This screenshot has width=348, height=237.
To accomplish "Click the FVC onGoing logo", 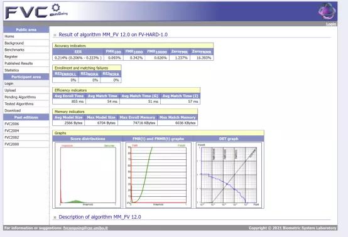I will (36, 11).
